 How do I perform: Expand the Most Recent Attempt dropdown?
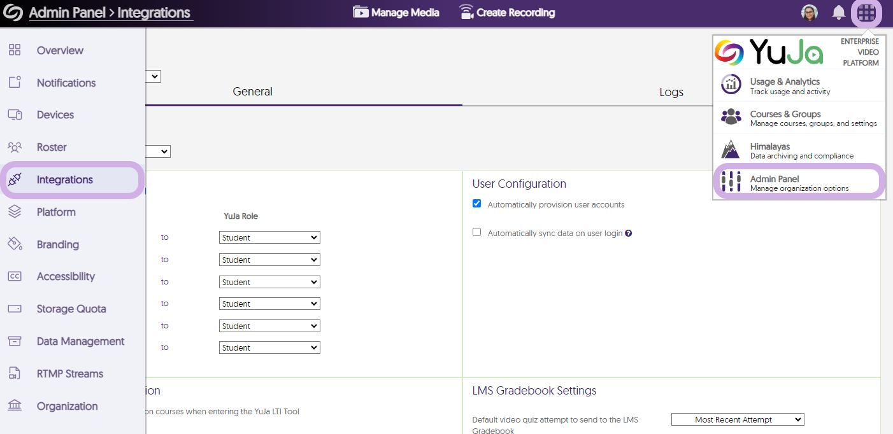point(738,419)
